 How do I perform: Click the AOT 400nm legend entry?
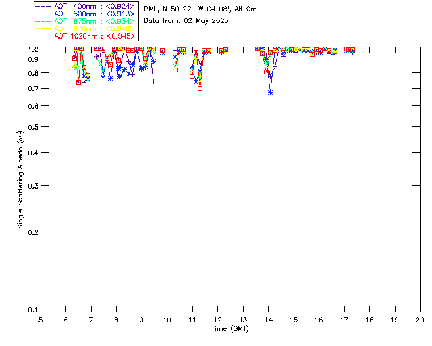coord(86,6)
